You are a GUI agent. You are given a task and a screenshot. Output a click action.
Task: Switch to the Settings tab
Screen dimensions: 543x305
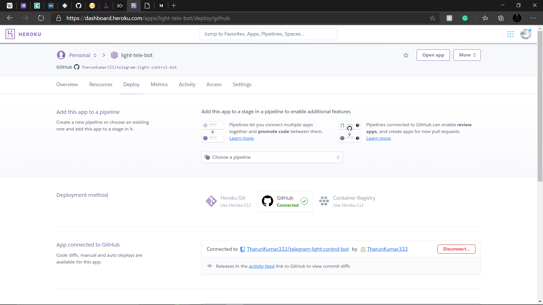(242, 84)
